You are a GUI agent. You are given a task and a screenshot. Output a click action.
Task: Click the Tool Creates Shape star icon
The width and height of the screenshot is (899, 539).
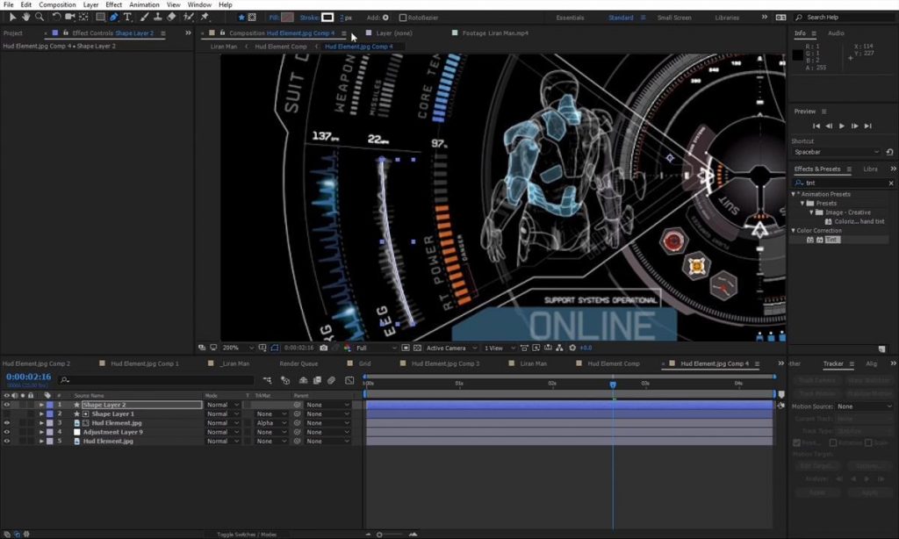(x=241, y=18)
